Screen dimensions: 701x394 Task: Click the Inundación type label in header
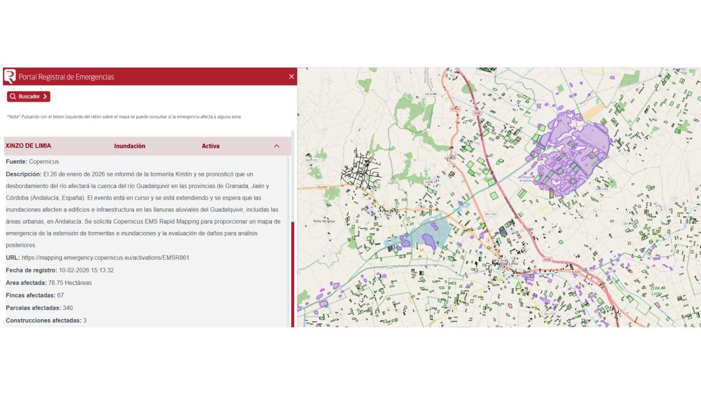click(129, 146)
